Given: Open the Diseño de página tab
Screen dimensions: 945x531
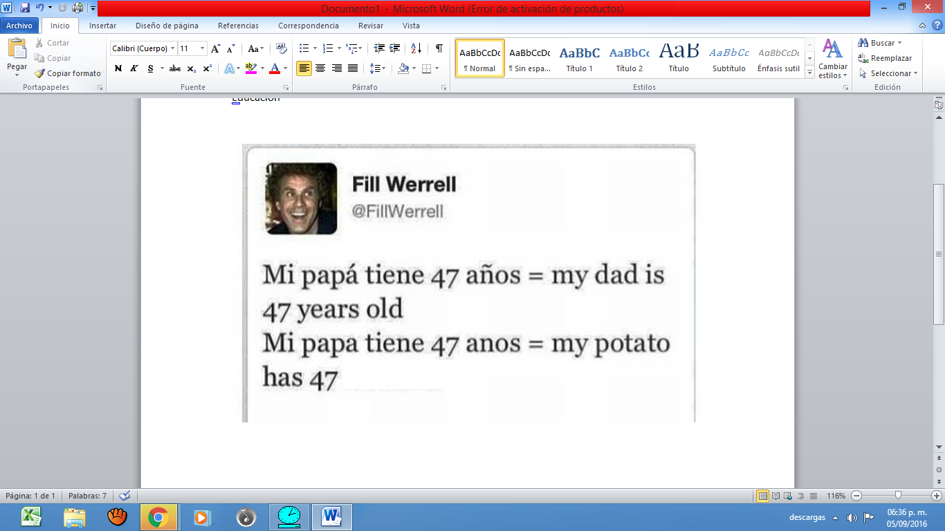Looking at the screenshot, I should tap(167, 26).
